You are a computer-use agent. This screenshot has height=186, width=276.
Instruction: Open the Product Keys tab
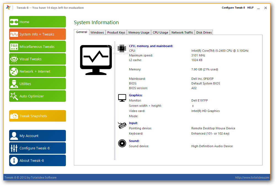[x=116, y=32]
